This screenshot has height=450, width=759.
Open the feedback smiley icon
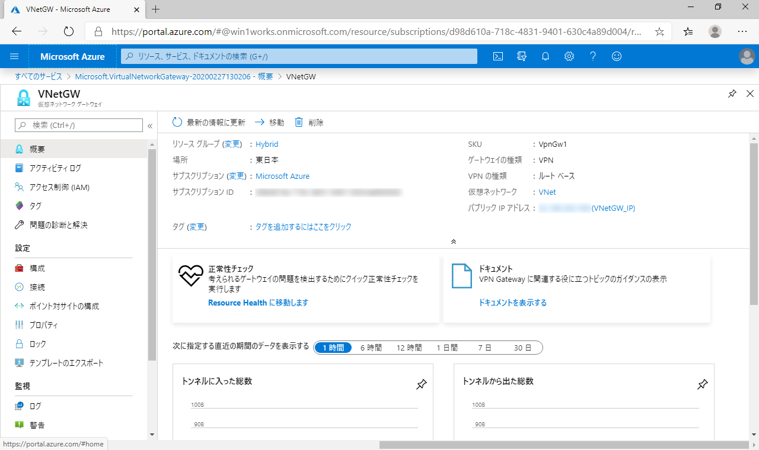pos(617,56)
